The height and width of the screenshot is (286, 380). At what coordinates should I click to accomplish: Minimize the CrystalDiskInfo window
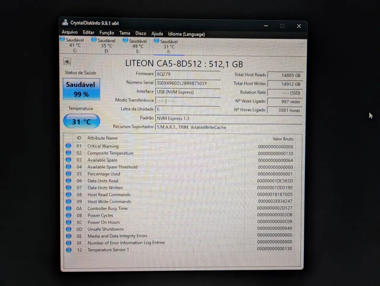pos(266,26)
